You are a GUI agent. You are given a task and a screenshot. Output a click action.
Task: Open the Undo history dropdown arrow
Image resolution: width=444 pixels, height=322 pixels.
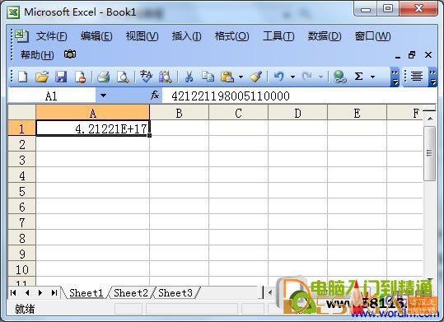tap(292, 77)
